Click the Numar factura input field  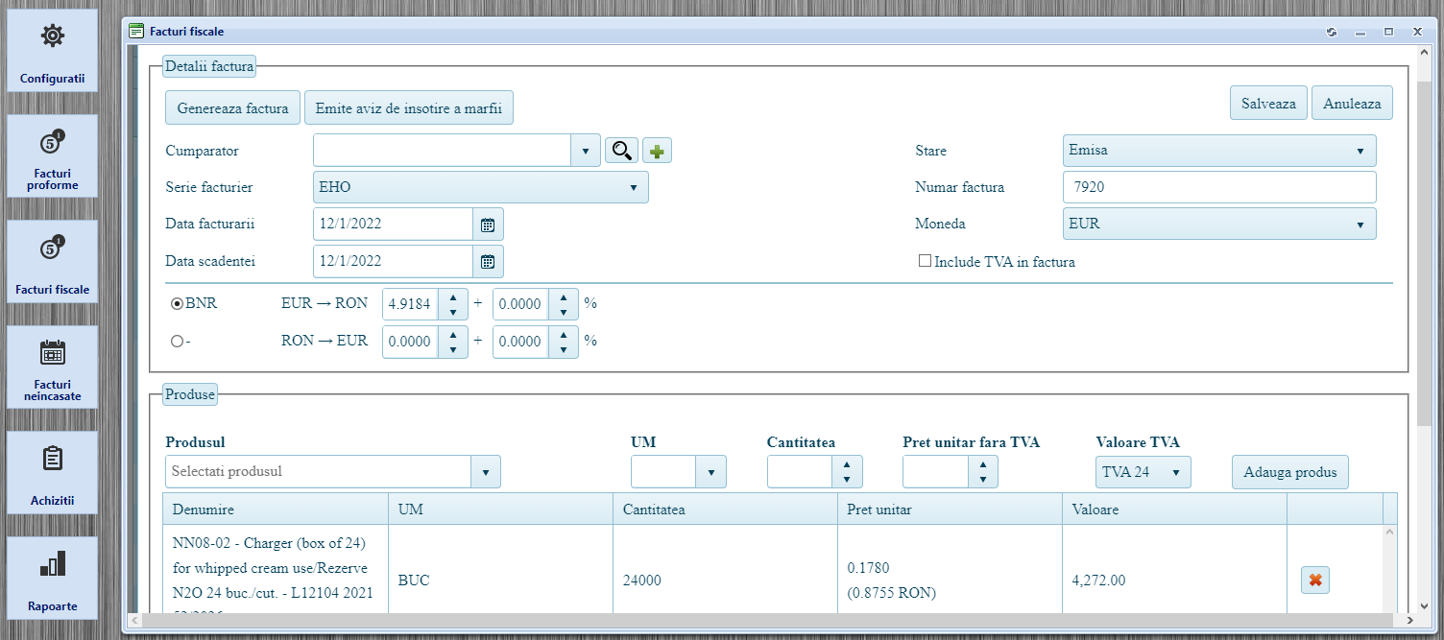(1219, 188)
